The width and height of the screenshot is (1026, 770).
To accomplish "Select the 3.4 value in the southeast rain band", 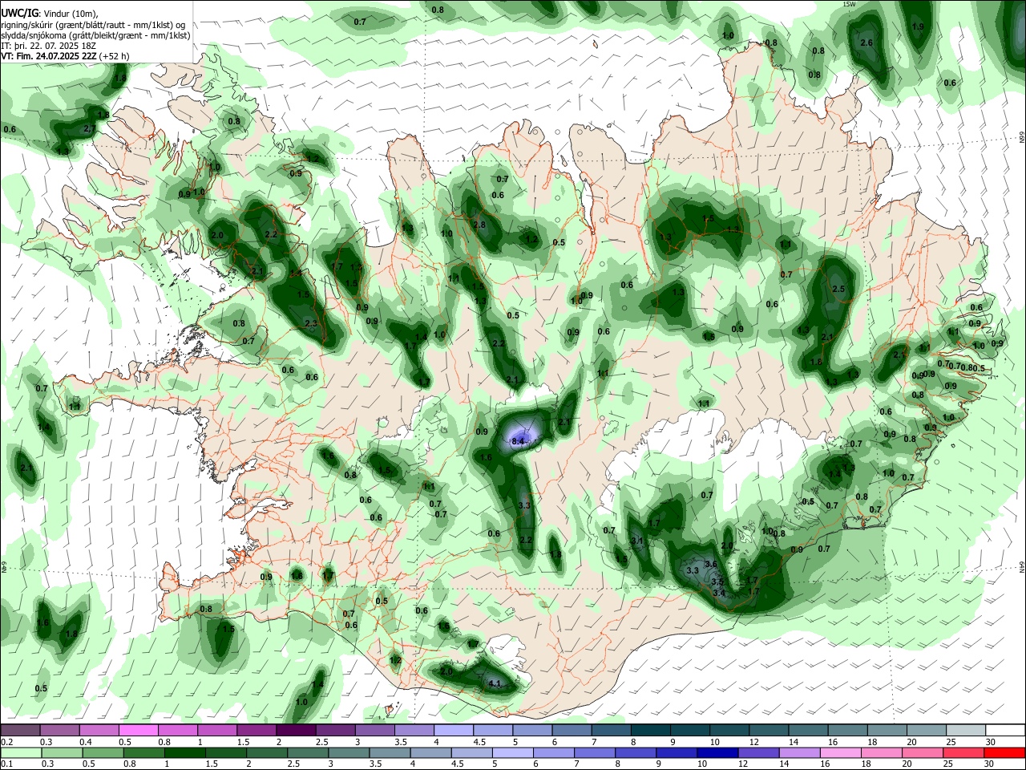I will (719, 593).
